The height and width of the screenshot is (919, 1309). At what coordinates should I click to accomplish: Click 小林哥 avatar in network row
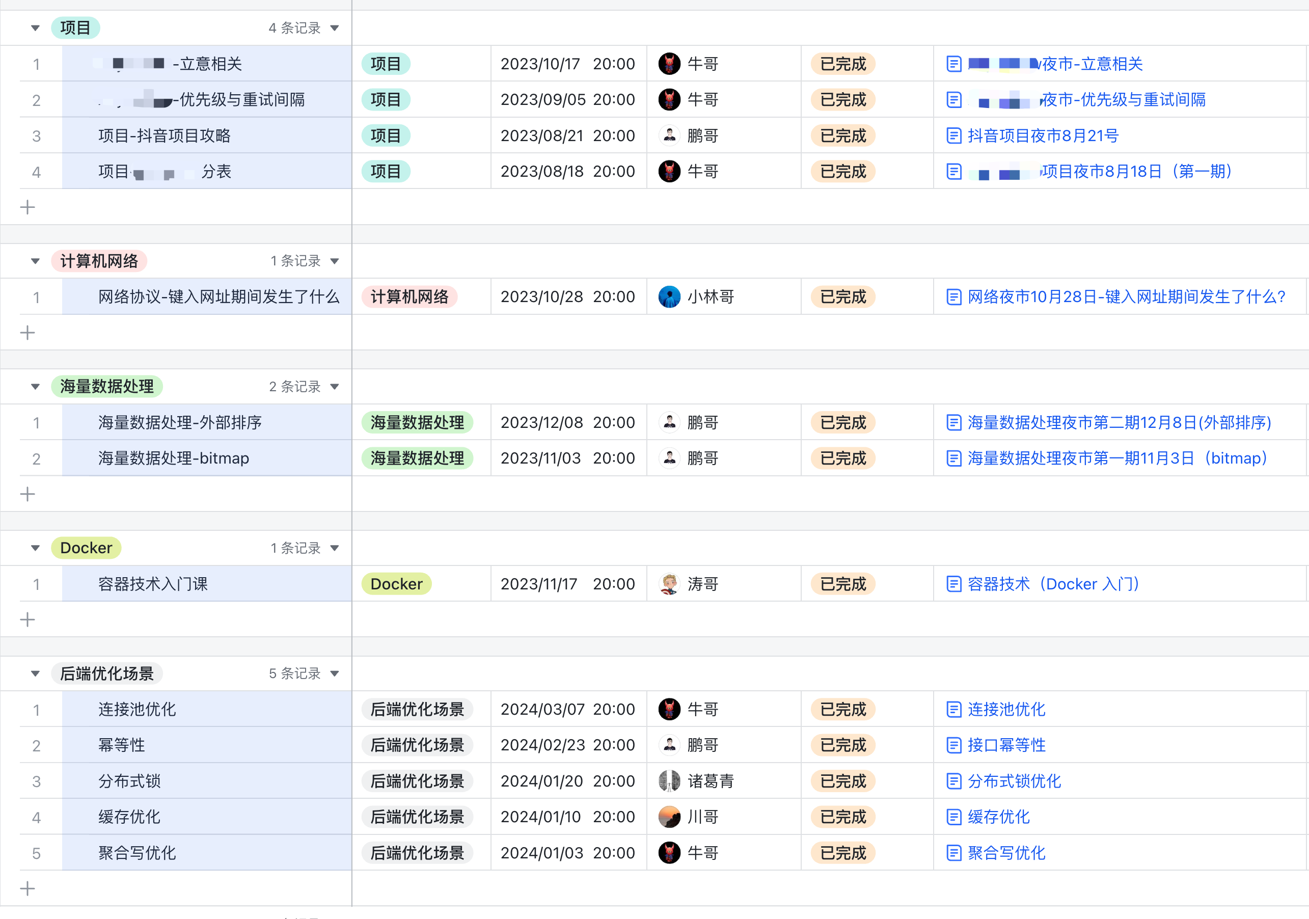pos(669,297)
